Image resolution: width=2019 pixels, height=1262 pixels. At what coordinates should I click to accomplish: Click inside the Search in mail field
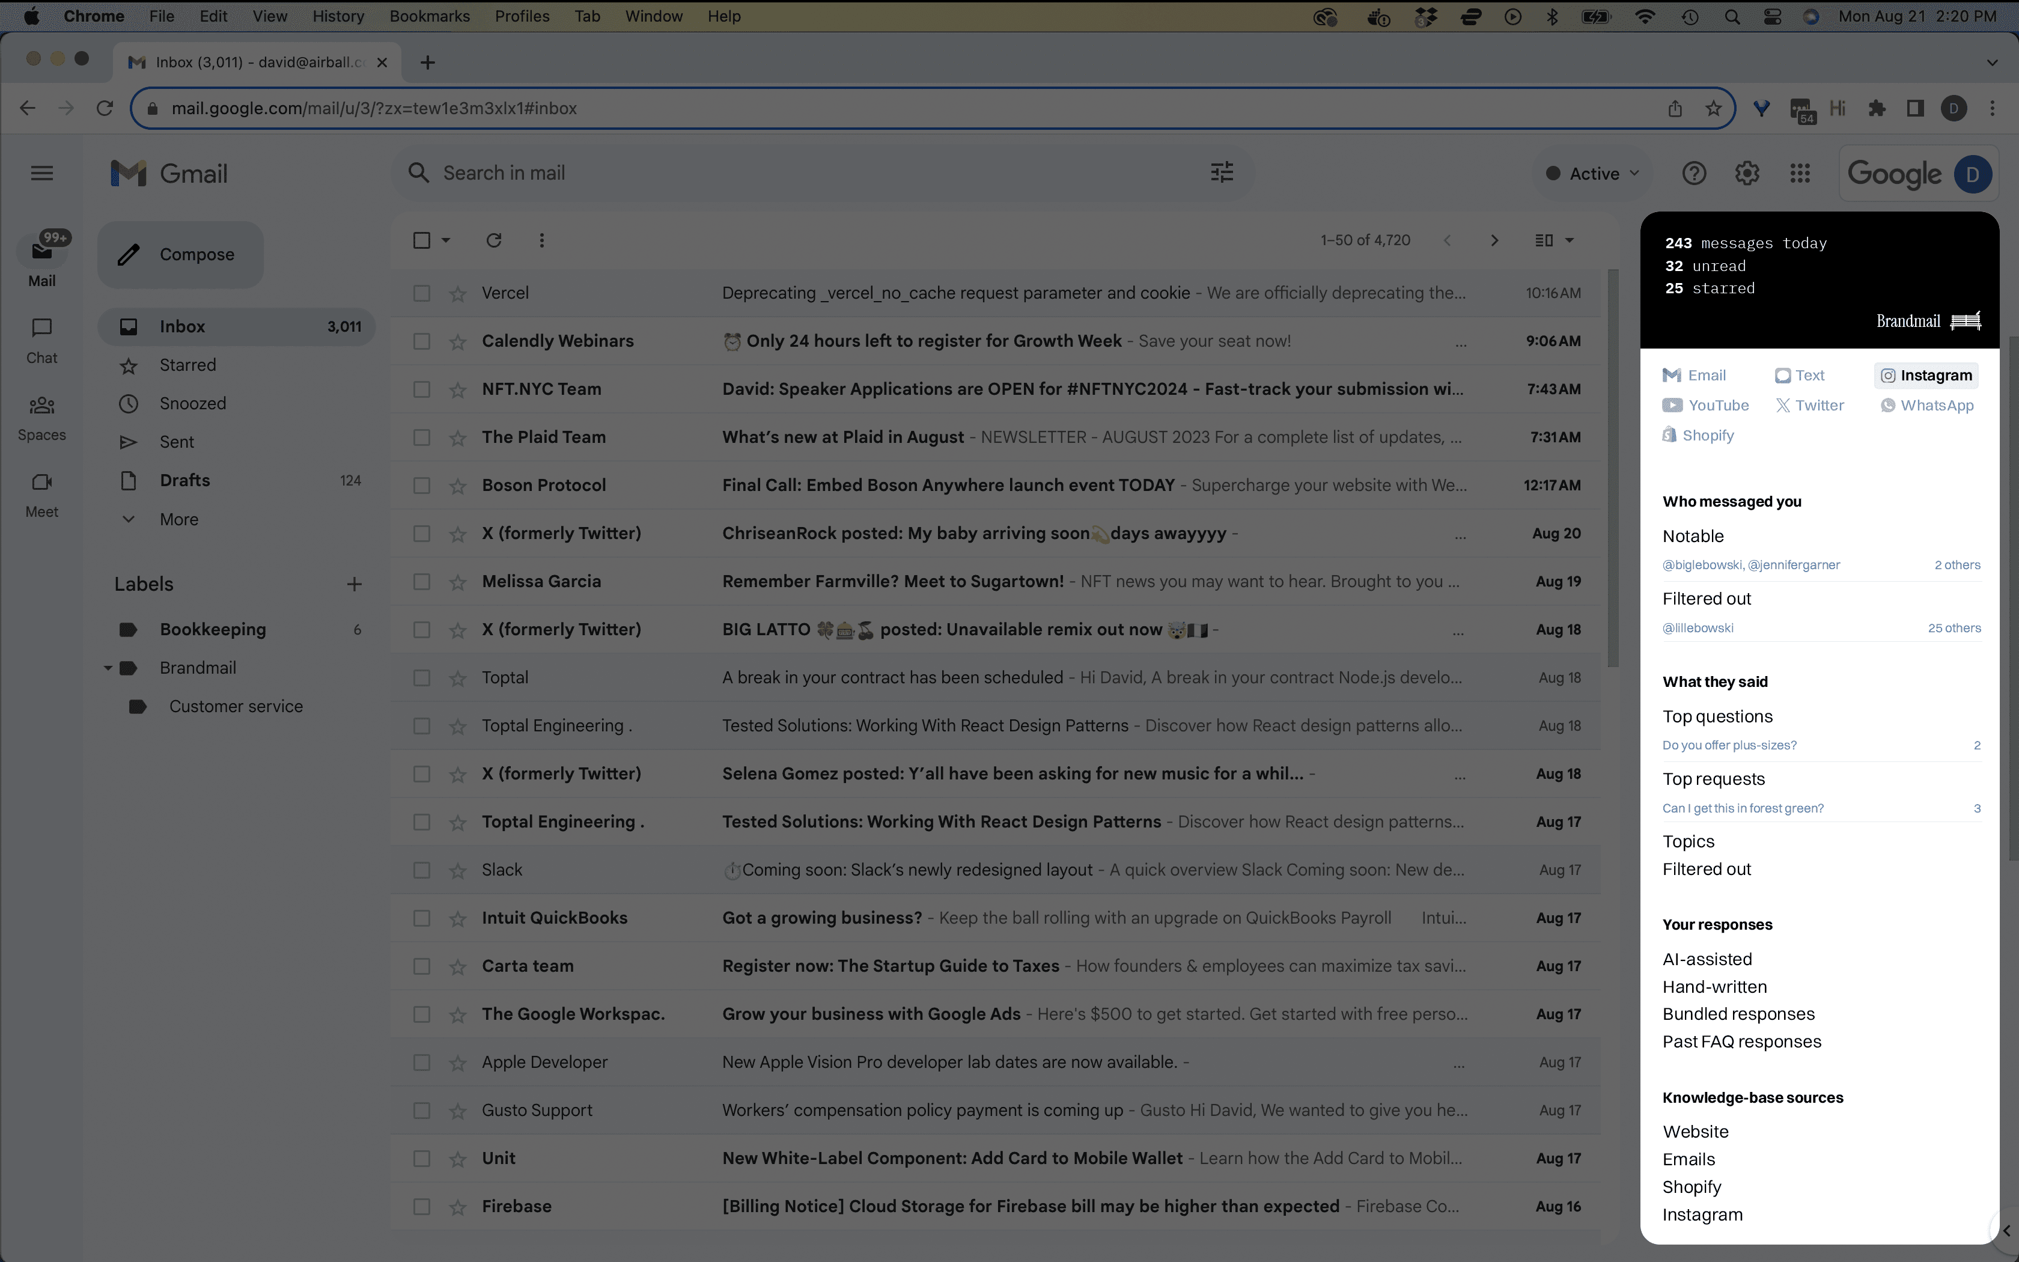[584, 172]
